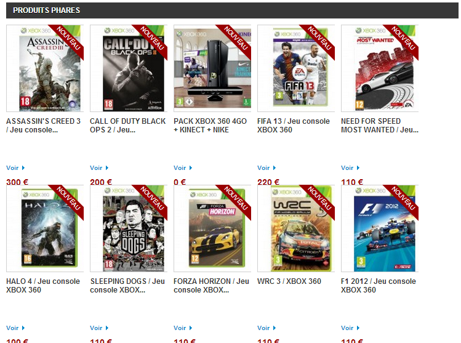
Task: Click the 0 € price of Xbox pack
Action: coord(180,182)
